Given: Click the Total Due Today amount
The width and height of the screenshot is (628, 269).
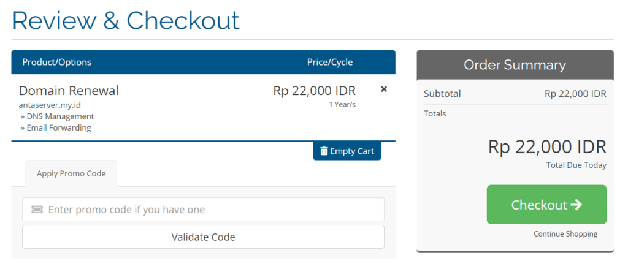Looking at the screenshot, I should (x=547, y=147).
